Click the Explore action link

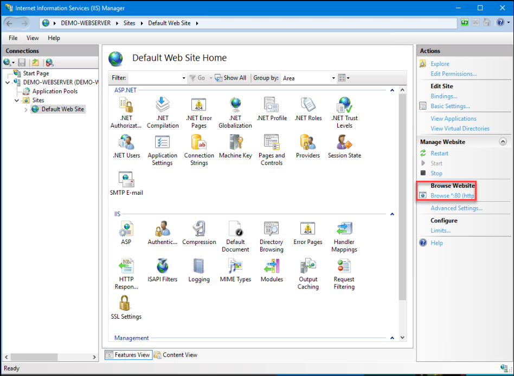coord(440,64)
